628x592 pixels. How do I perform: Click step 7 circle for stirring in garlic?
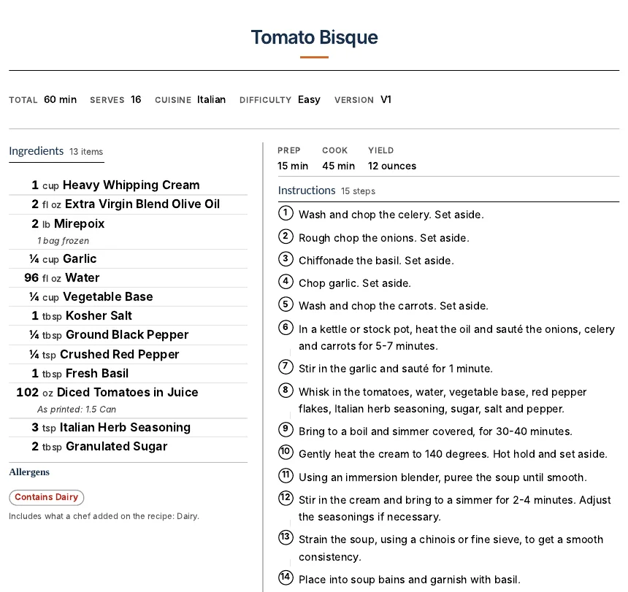pyautogui.click(x=286, y=366)
